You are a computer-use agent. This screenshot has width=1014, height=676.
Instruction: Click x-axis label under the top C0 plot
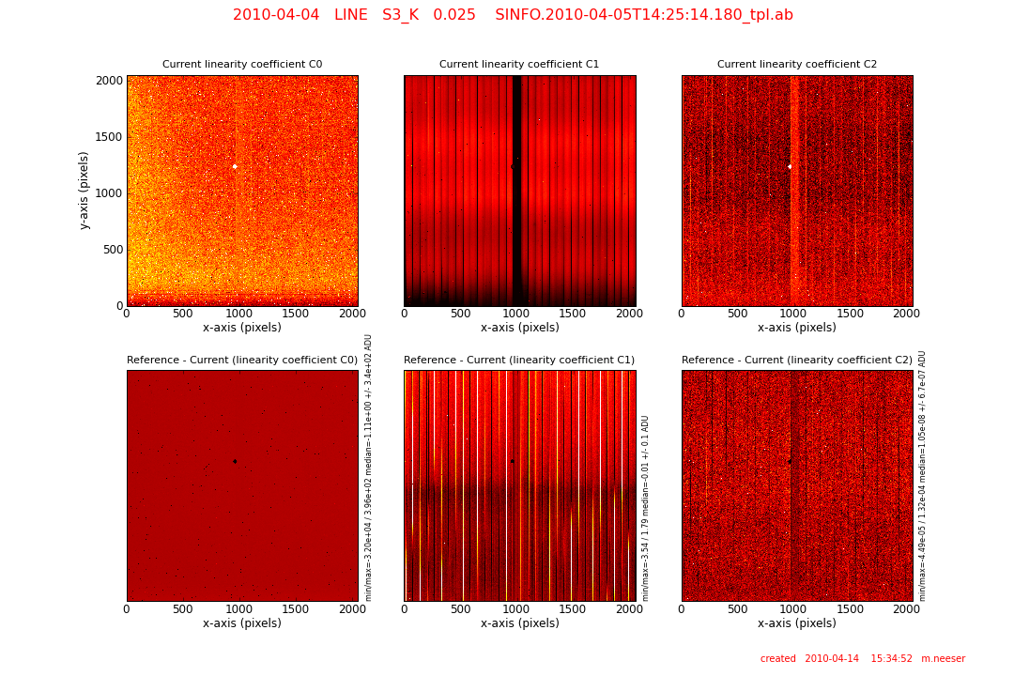tap(242, 328)
